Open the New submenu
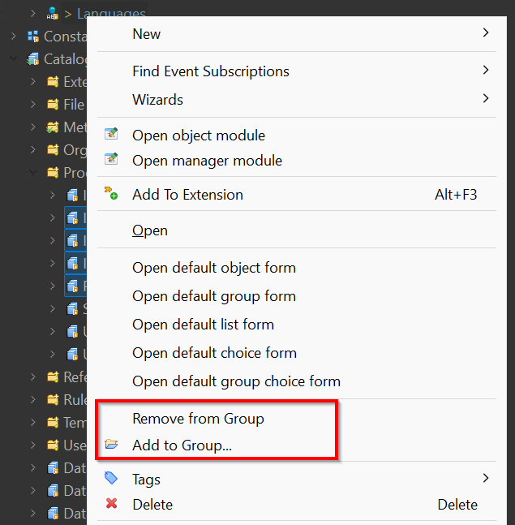This screenshot has height=525, width=515. click(x=297, y=33)
